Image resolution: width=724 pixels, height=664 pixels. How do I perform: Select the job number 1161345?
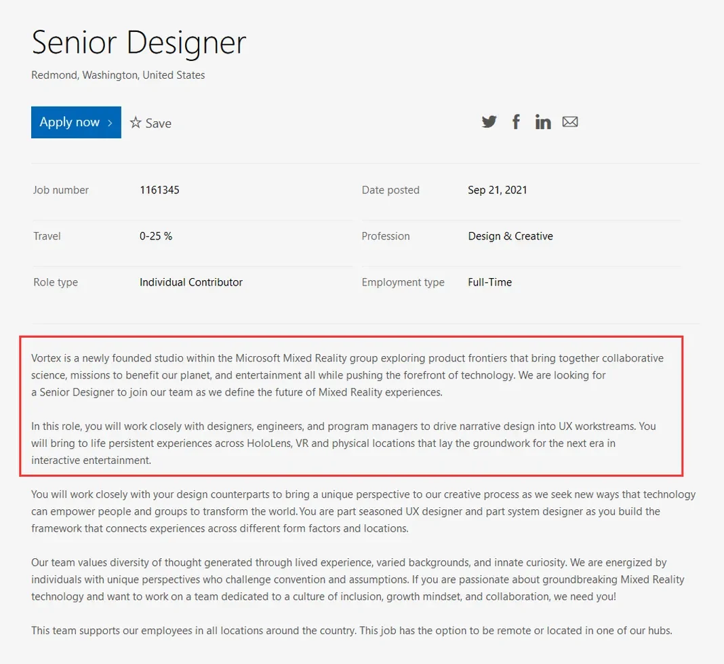(x=159, y=190)
